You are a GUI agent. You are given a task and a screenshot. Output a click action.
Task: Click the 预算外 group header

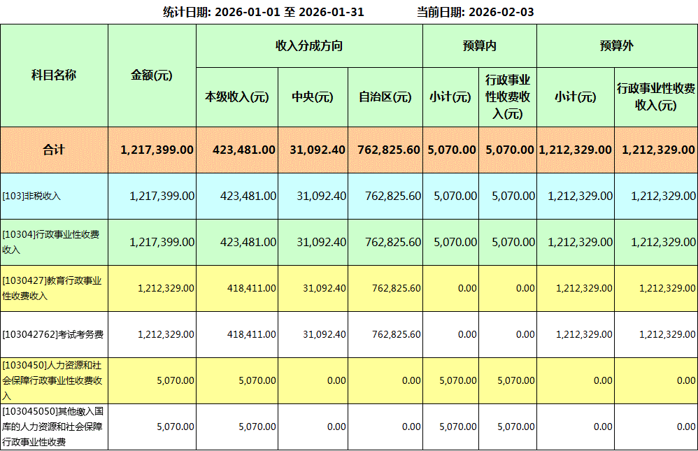point(617,46)
